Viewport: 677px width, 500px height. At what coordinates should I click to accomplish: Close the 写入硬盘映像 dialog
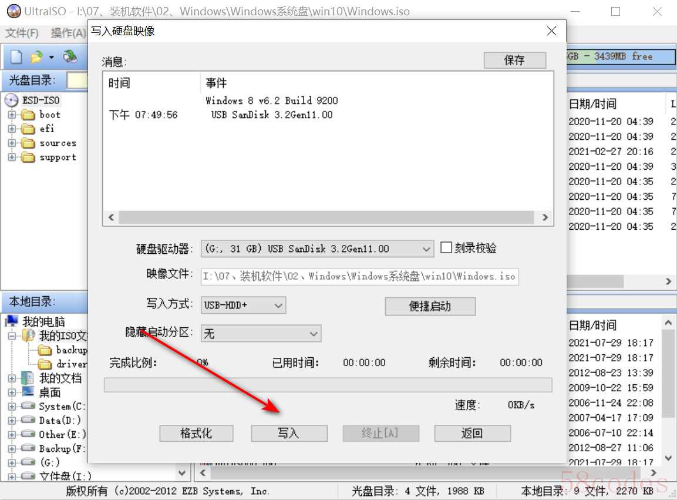(551, 31)
